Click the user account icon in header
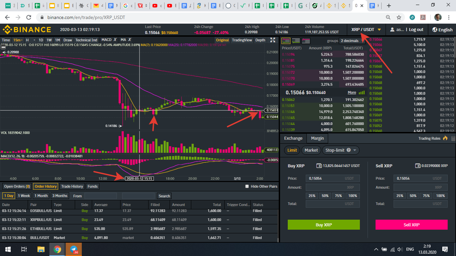Screen dimensions: 456x256 coord(392,30)
